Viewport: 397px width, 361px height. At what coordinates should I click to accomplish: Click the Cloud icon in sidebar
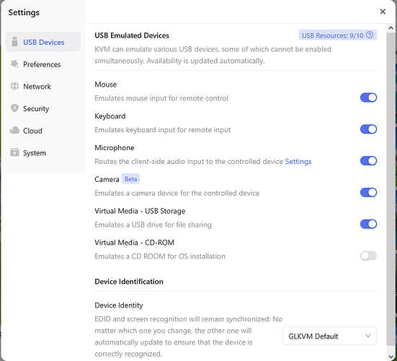tap(14, 131)
